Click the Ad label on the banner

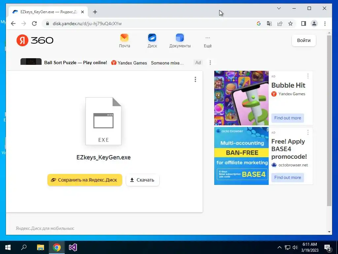(x=198, y=63)
